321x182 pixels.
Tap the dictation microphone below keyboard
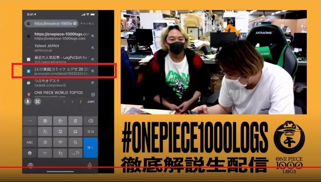click(x=90, y=165)
